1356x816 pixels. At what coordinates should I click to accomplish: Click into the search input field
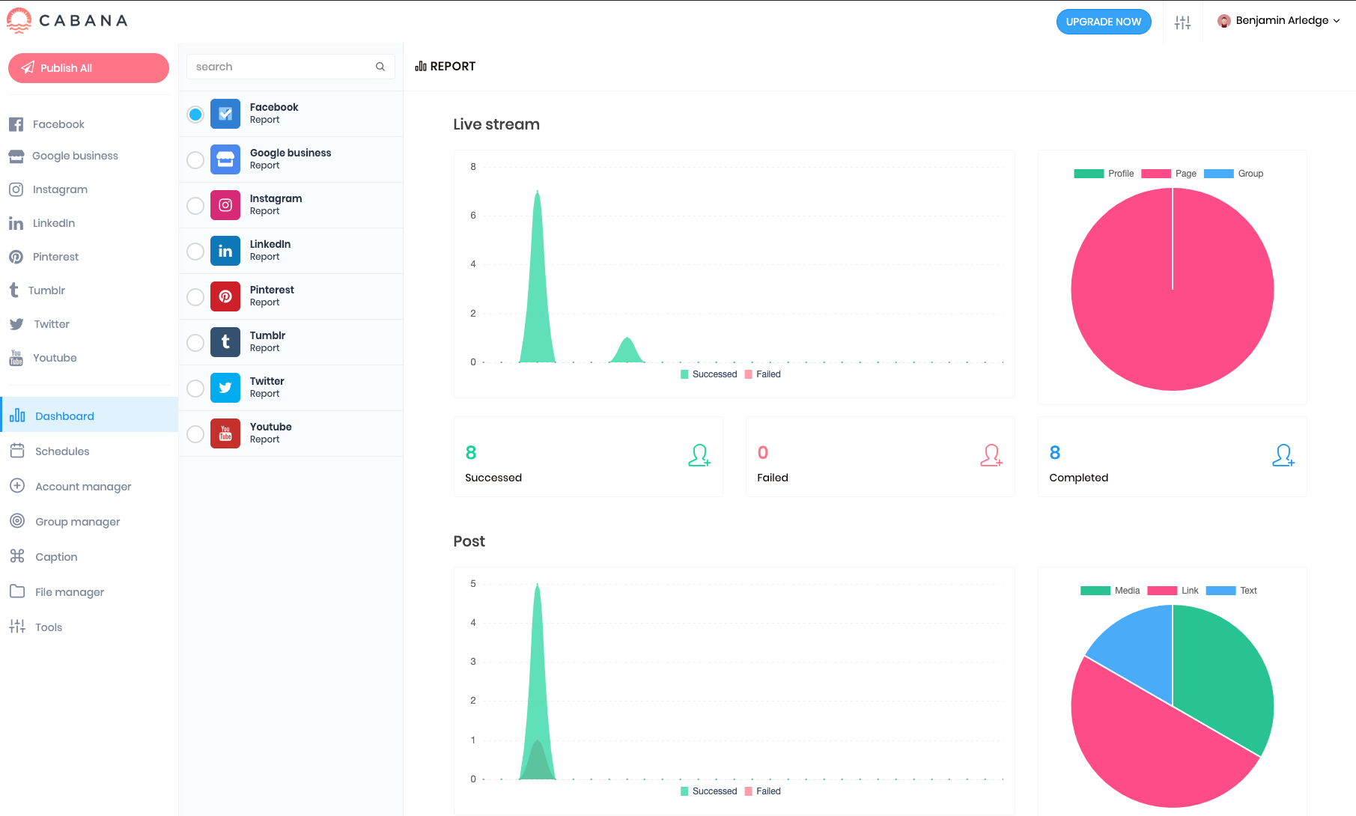click(281, 67)
